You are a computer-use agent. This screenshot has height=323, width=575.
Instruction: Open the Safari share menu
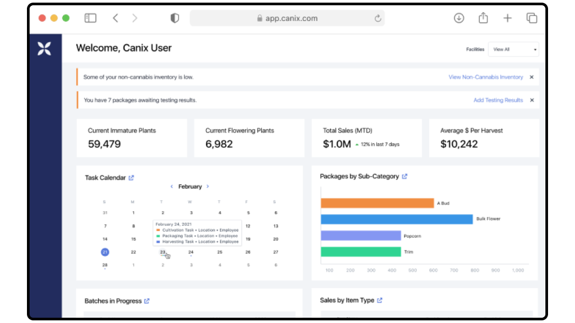(484, 17)
